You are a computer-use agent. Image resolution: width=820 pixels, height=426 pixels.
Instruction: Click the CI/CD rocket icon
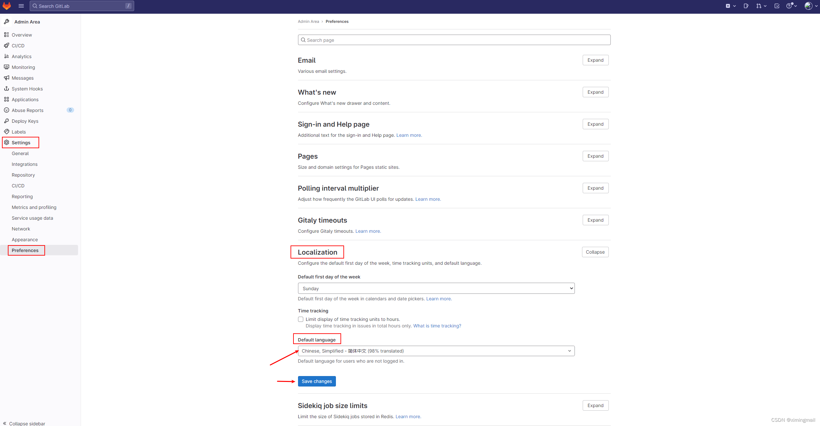point(7,45)
